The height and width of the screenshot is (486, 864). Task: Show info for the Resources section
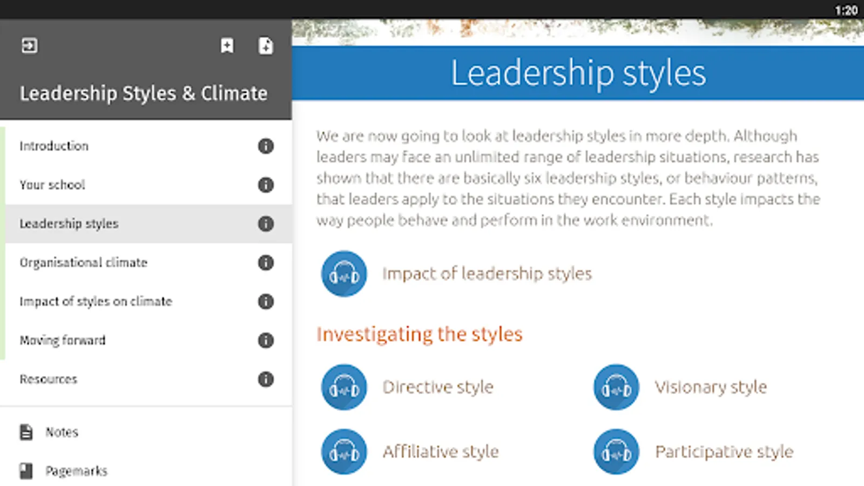(265, 379)
